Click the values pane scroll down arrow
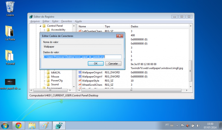 [x=191, y=87]
